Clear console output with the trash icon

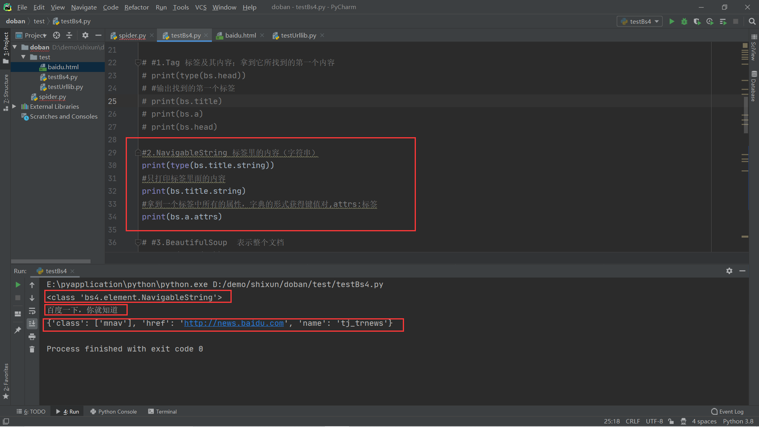click(32, 349)
